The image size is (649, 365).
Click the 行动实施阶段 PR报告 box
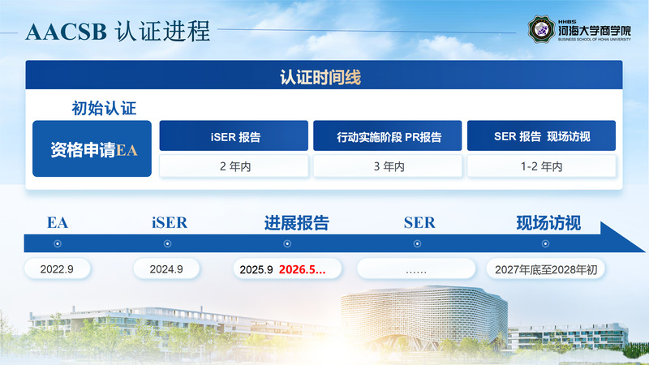click(x=388, y=136)
